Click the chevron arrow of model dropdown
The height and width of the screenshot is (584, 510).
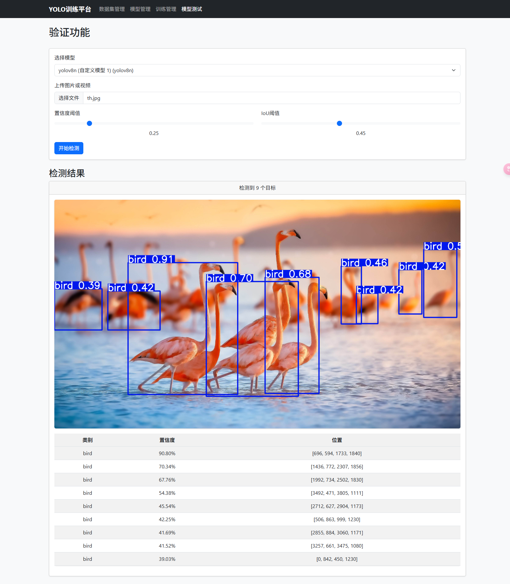point(453,70)
